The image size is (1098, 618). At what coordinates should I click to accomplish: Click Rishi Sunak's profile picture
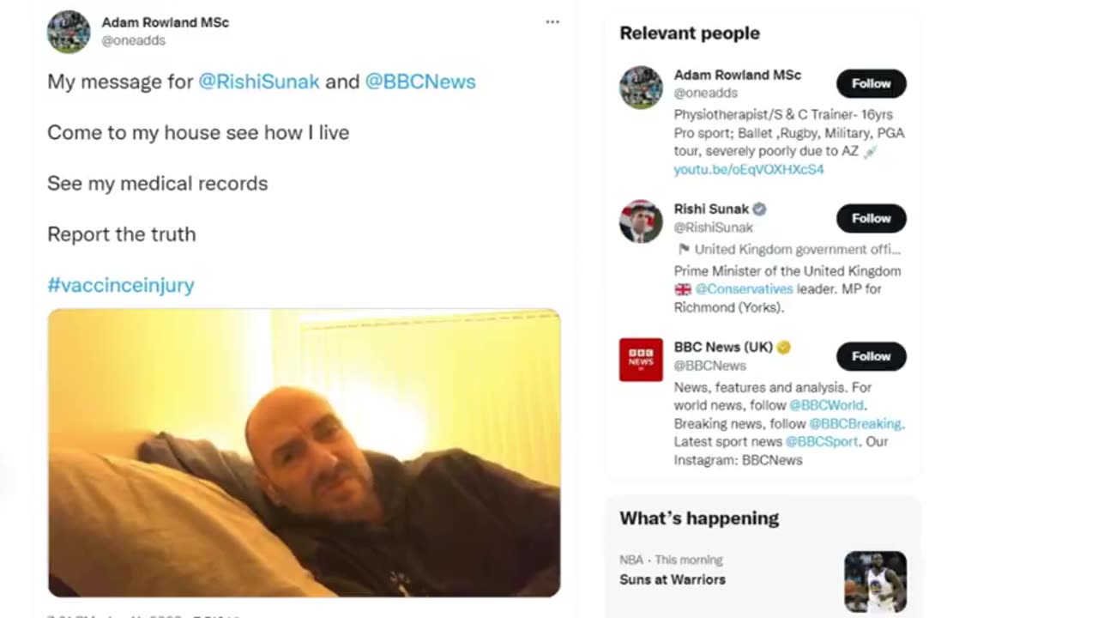tap(641, 221)
